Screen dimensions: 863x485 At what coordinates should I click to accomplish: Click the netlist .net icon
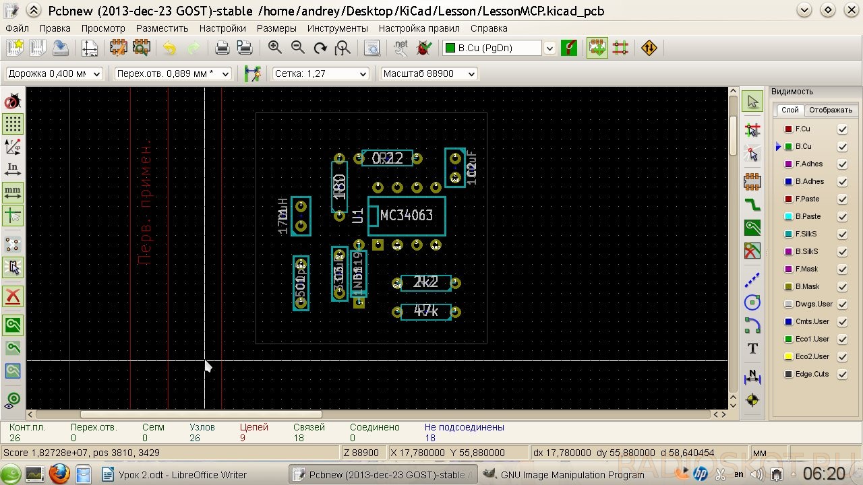point(400,48)
